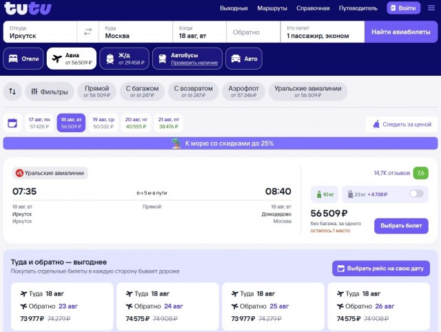Click the Когда date field
The image size is (441, 332).
coord(199,32)
